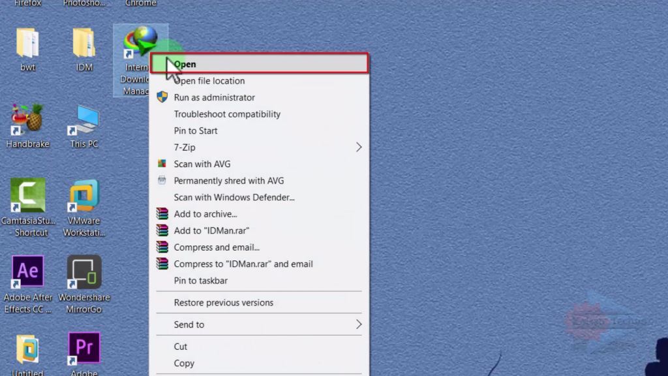Choose Cut in the context menu
The height and width of the screenshot is (376, 668).
pos(260,346)
